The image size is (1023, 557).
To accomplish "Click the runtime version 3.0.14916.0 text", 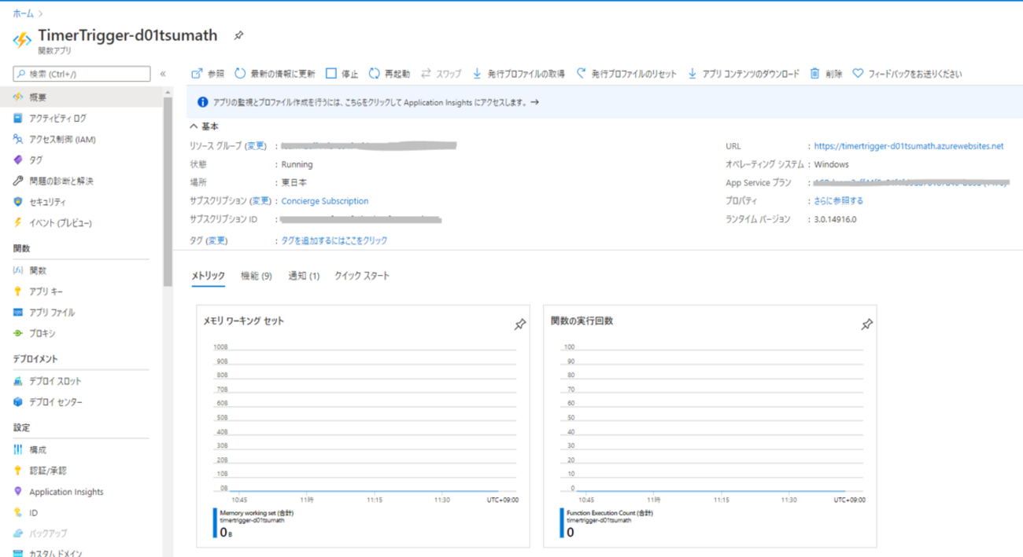I will [x=836, y=219].
